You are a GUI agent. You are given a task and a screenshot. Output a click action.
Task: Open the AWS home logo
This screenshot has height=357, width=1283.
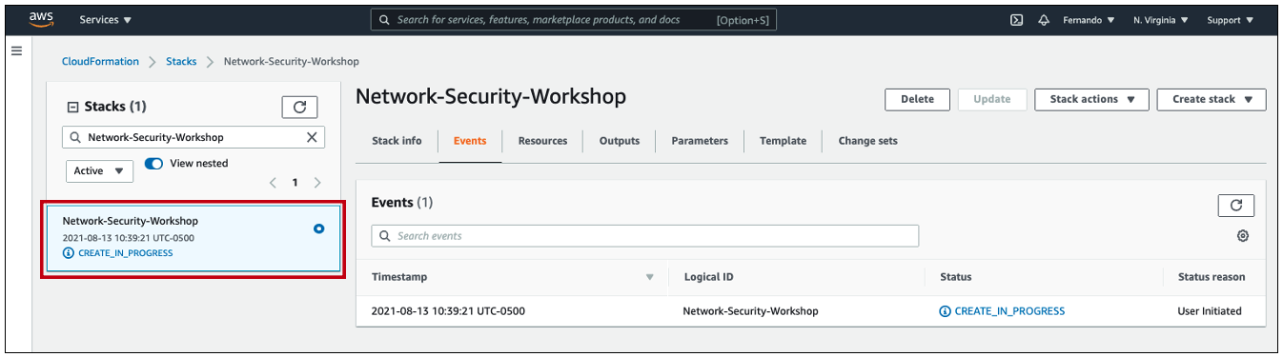[41, 18]
